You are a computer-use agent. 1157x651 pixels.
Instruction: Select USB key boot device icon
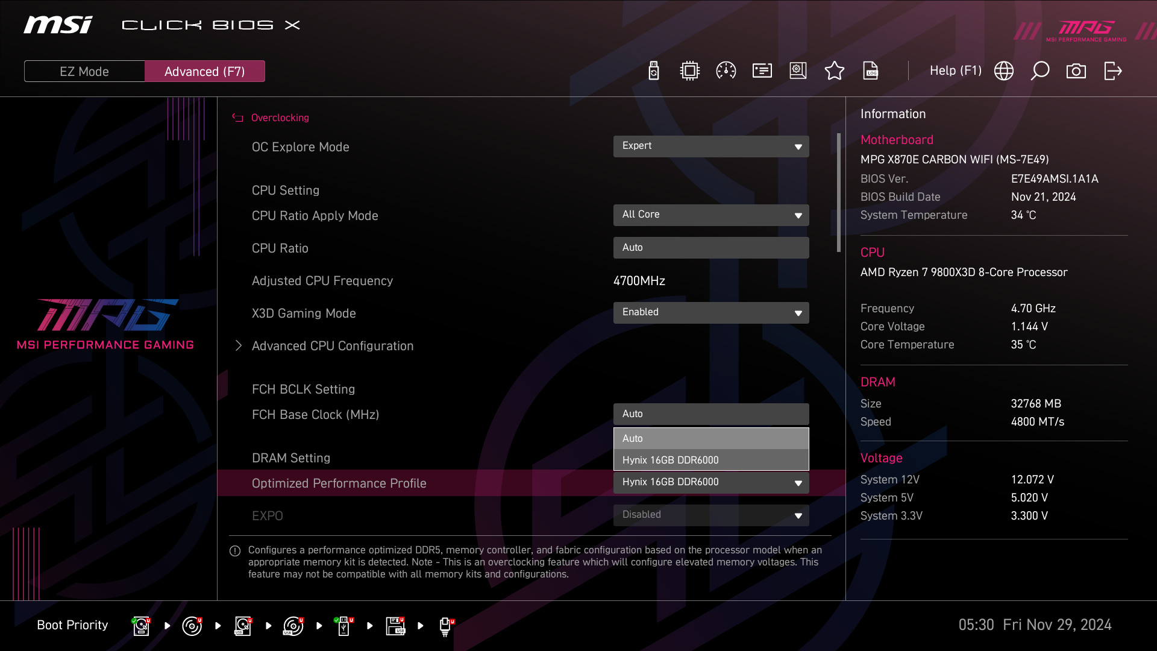343,626
